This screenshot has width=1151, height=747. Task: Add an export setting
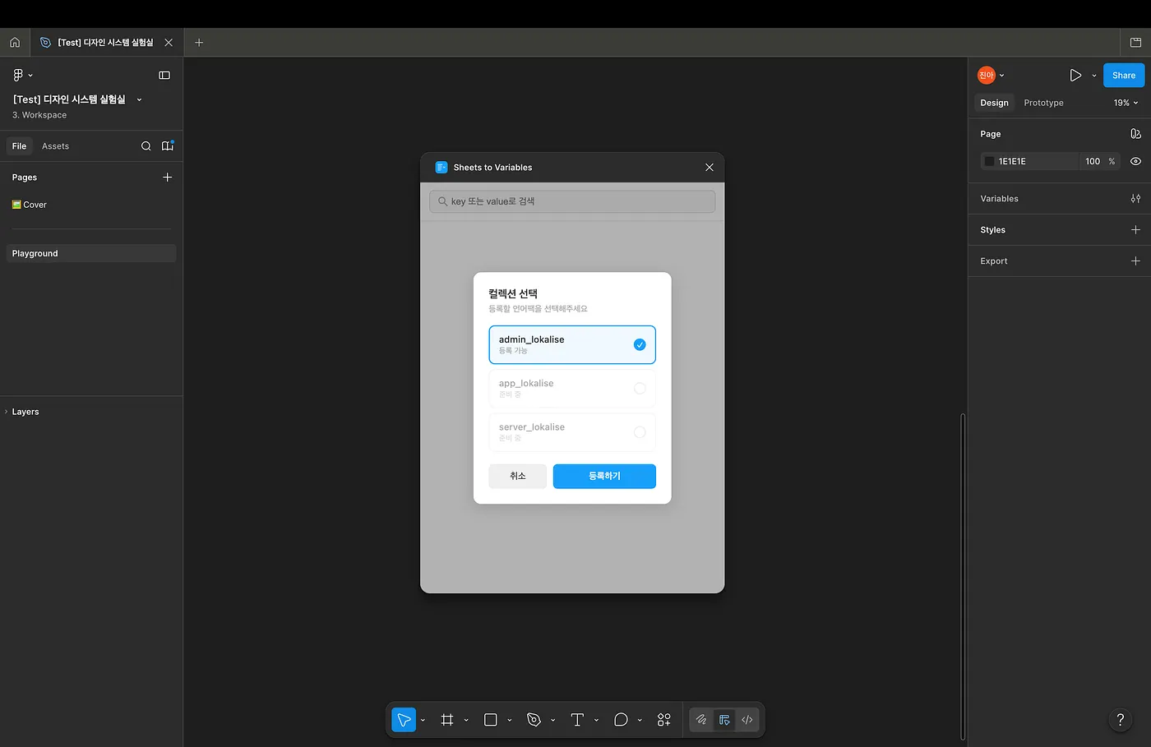(1135, 261)
